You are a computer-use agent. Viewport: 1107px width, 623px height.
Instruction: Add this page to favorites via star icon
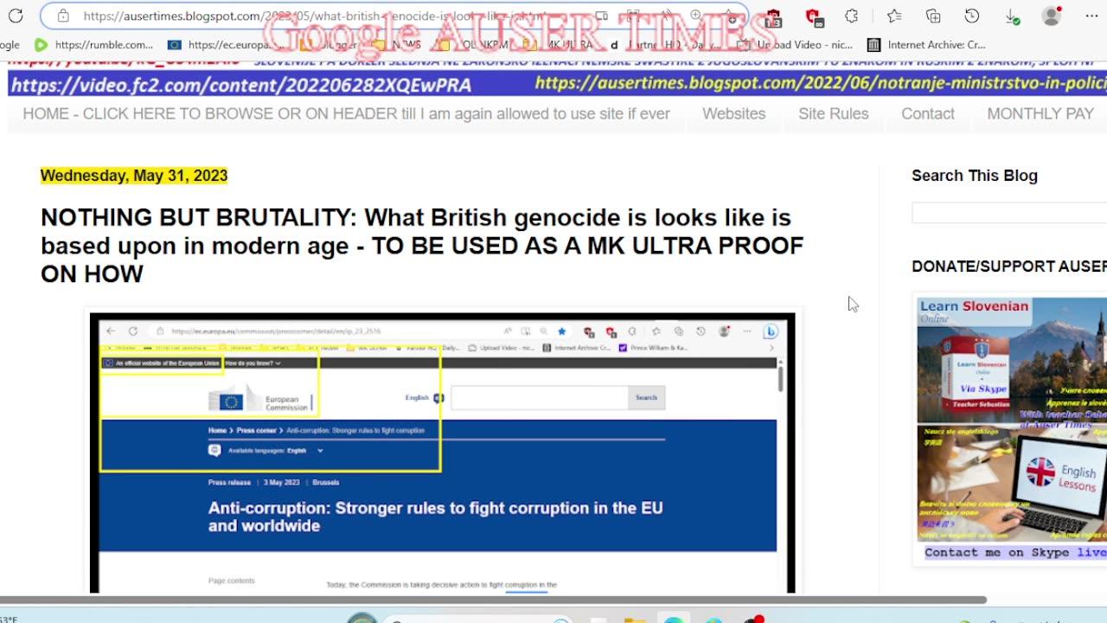pyautogui.click(x=728, y=16)
